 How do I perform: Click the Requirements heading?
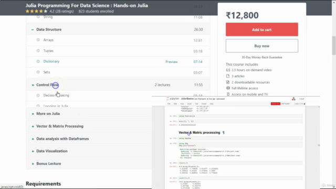tap(43, 184)
